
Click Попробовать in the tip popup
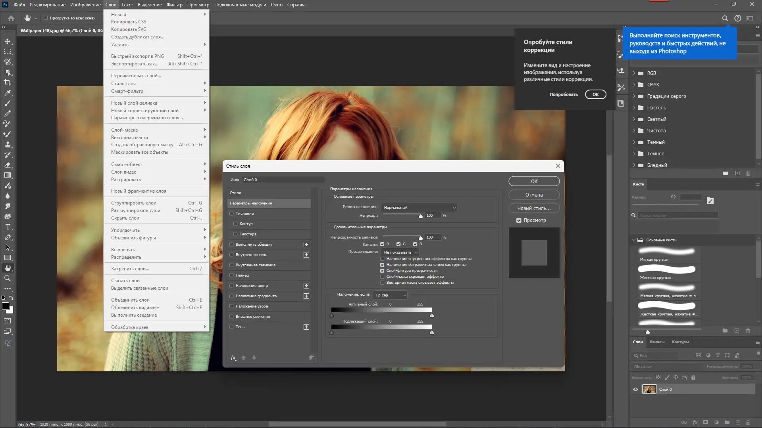[564, 94]
